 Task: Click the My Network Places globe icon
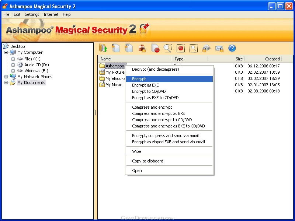click(13, 76)
